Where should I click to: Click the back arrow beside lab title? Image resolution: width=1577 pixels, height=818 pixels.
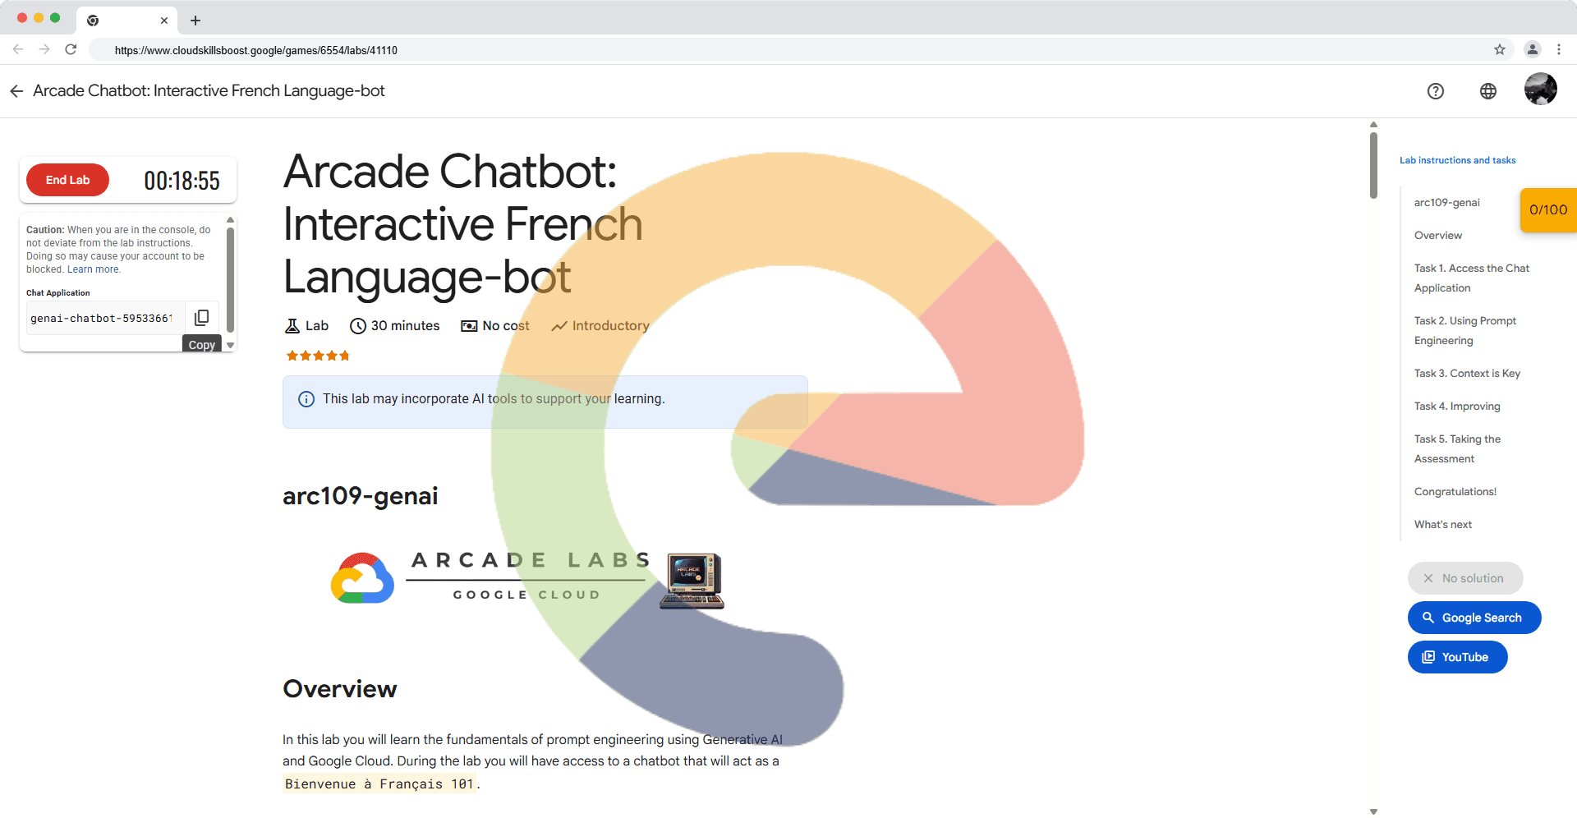pos(16,91)
